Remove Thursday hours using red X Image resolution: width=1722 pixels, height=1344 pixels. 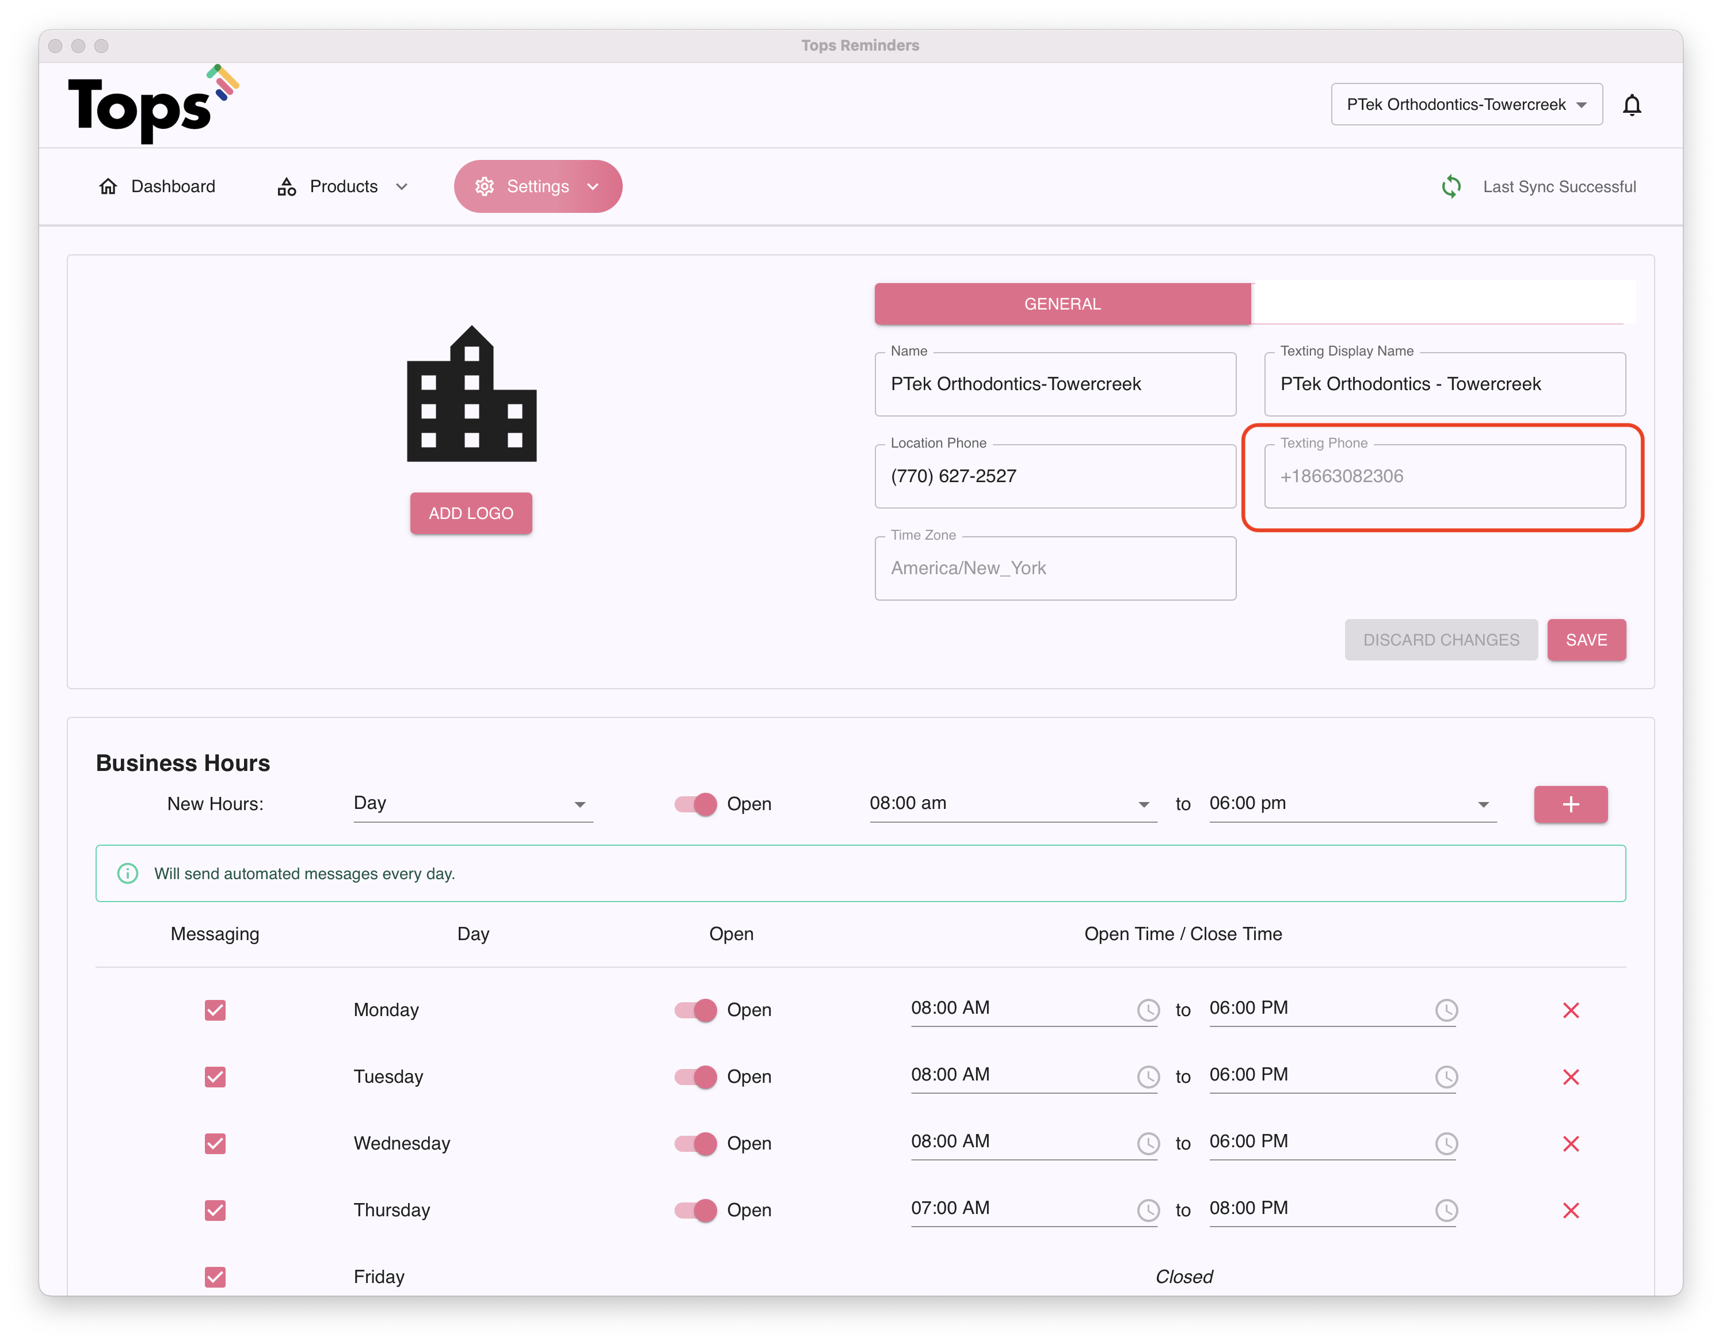click(x=1570, y=1210)
